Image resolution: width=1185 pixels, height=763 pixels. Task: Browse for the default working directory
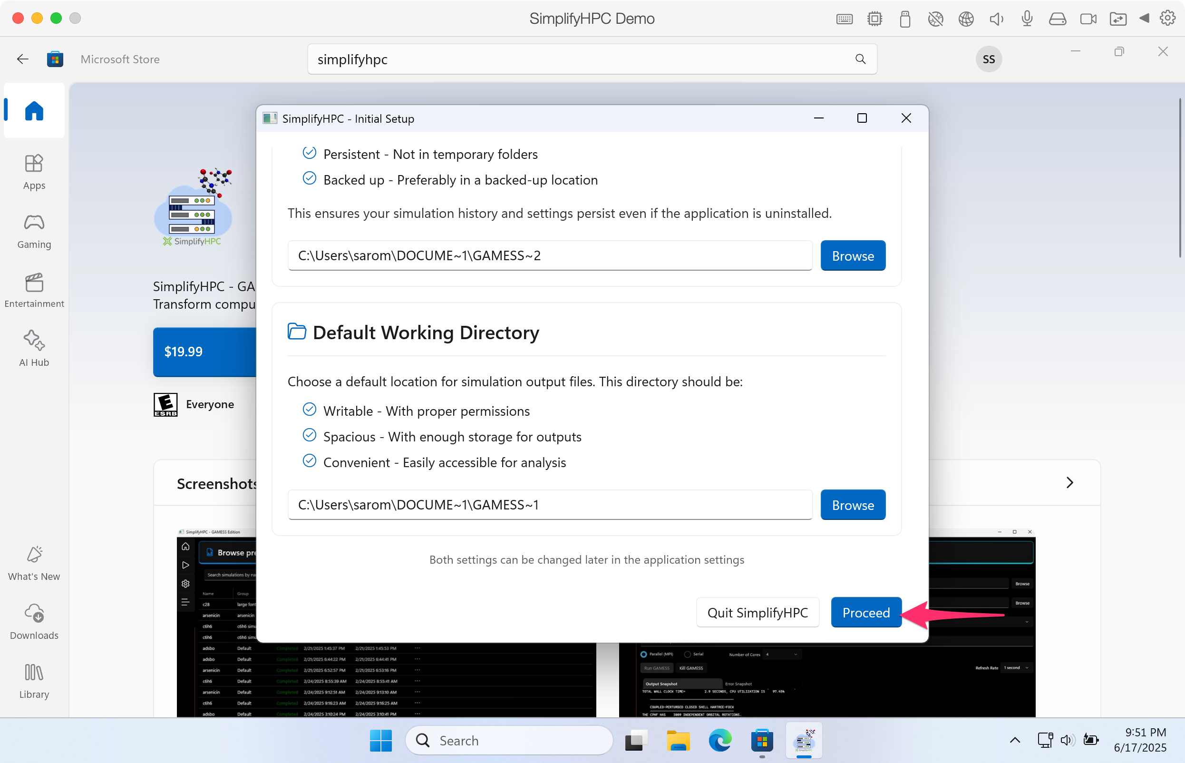(x=852, y=505)
